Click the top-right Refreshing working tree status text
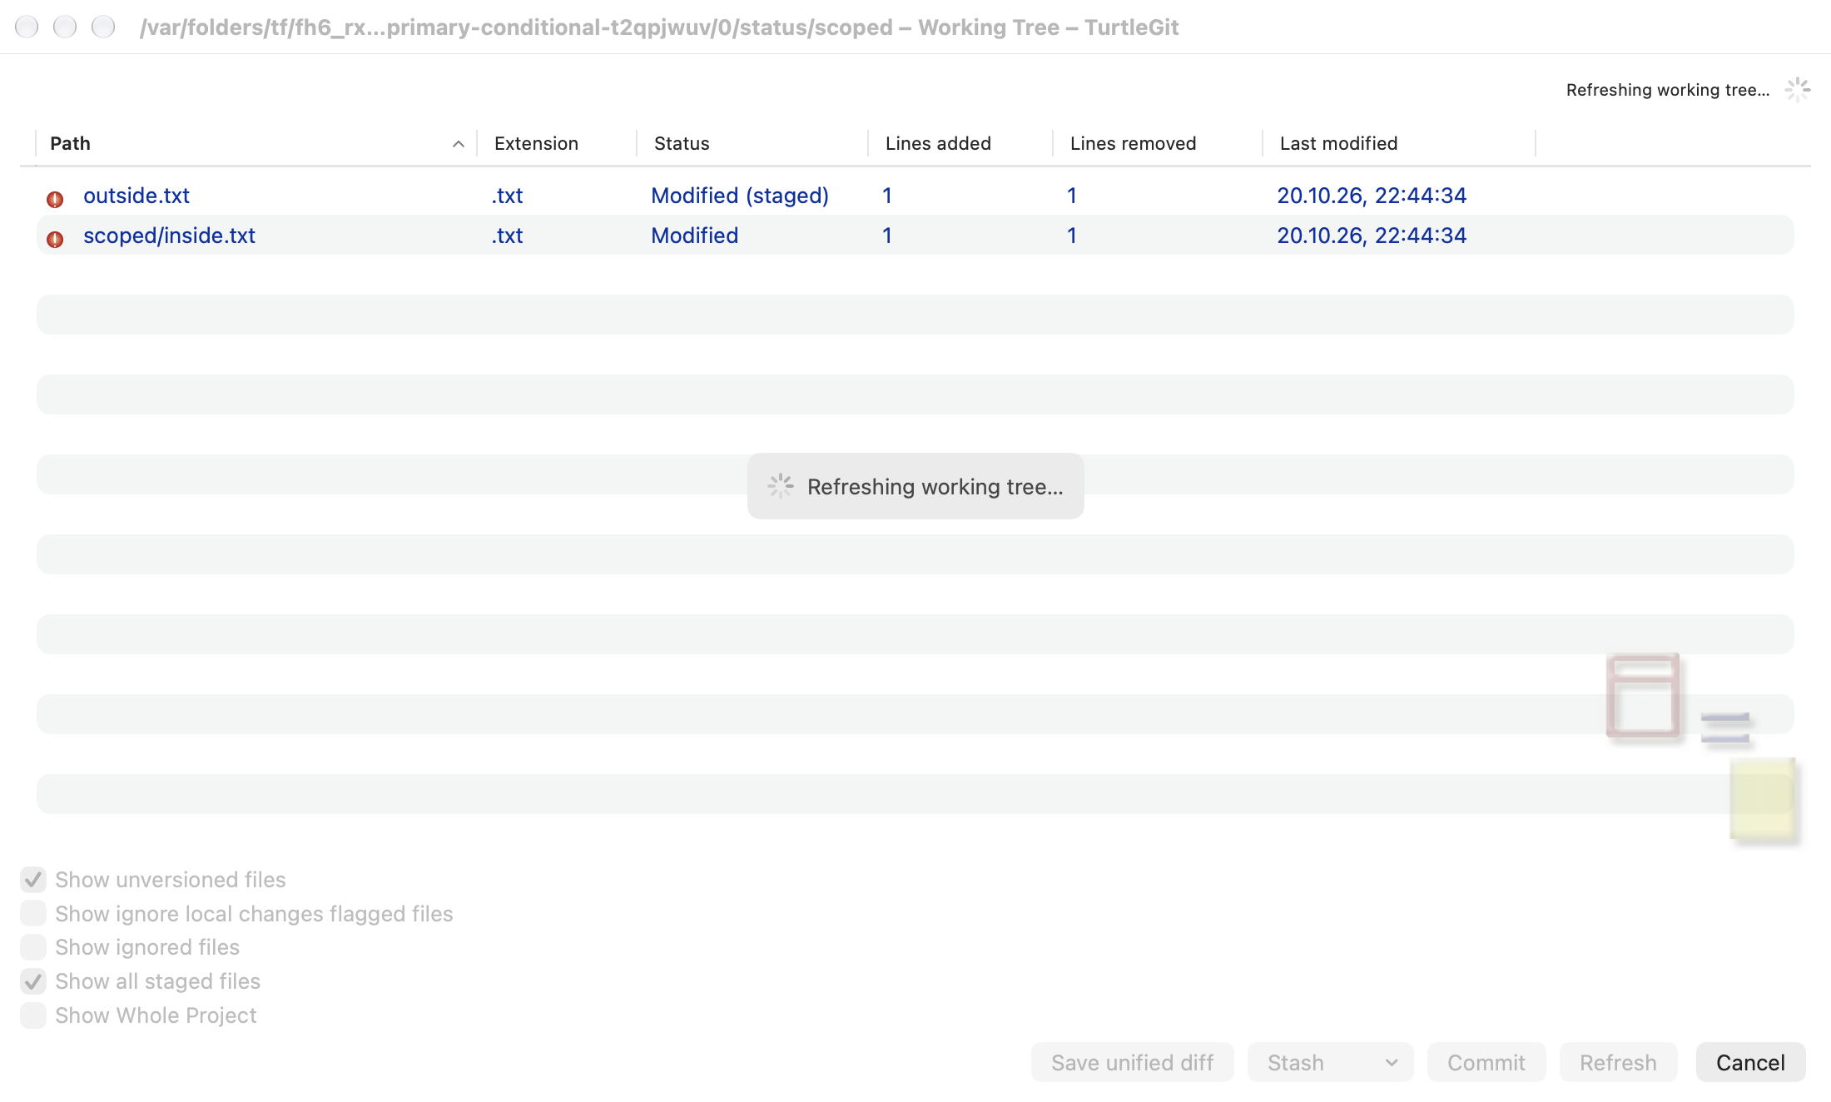The image size is (1831, 1102). coord(1668,90)
